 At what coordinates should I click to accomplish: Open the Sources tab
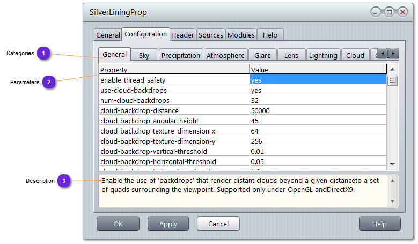pyautogui.click(x=211, y=35)
